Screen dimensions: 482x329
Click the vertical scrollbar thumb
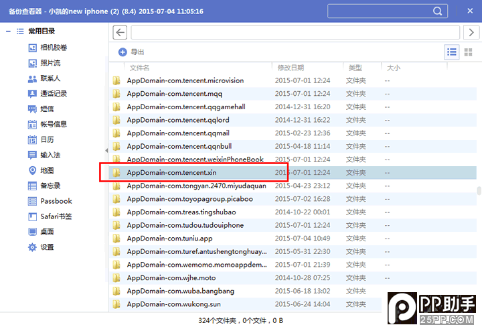[479, 190]
